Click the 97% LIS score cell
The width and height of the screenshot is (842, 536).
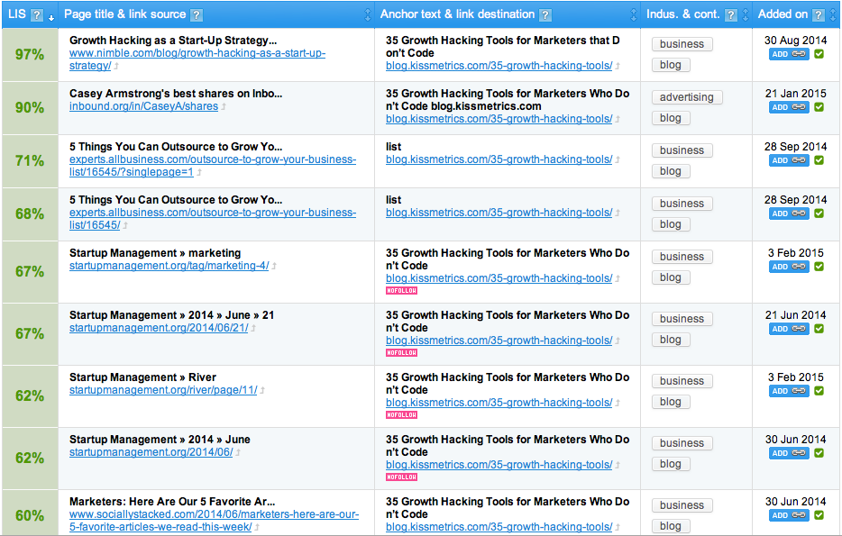point(30,55)
